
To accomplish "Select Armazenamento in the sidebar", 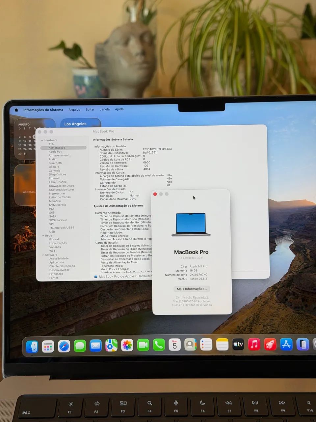I will (60, 155).
